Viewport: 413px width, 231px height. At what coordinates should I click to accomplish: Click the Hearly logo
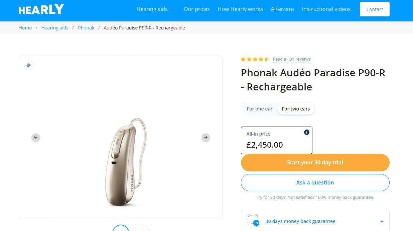click(x=41, y=9)
